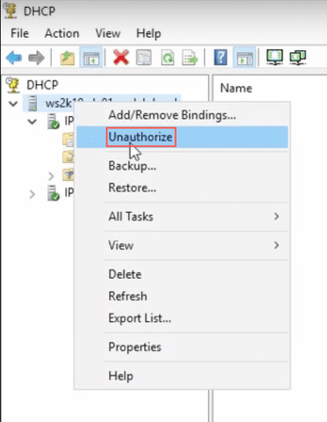Click the Export List toolbar icon
Viewport: 327px width, 422px height.
(x=190, y=57)
